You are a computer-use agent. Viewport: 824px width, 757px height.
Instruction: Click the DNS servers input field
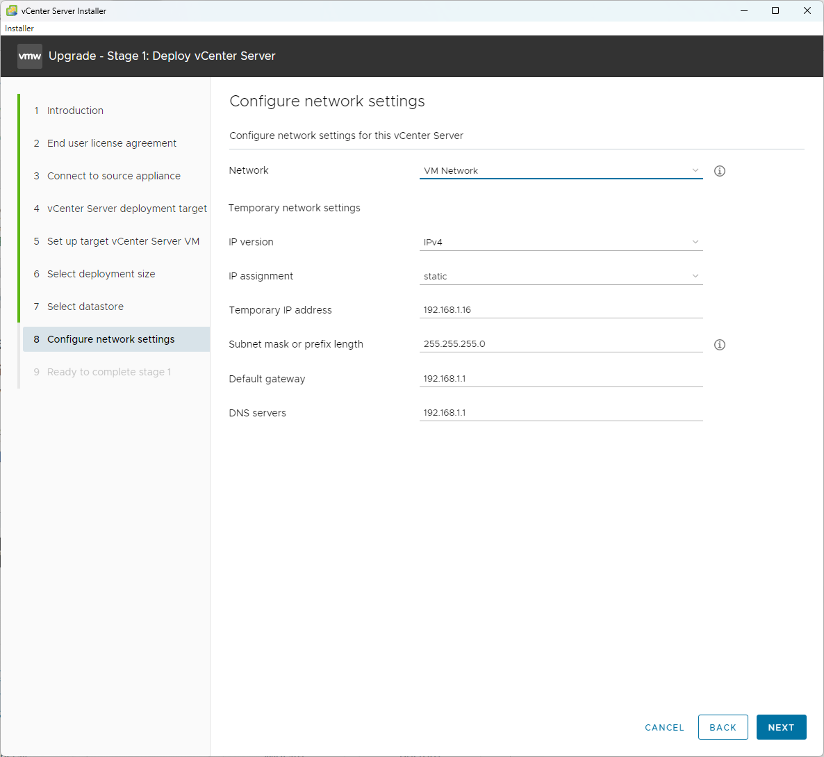point(561,412)
